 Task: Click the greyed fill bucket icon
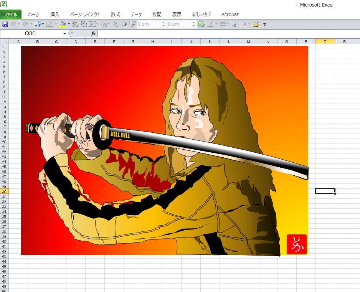tap(243, 24)
